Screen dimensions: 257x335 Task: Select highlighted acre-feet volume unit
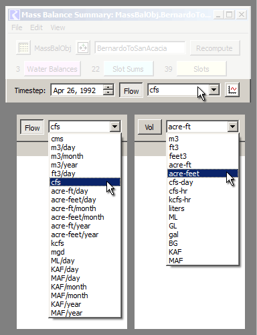click(203, 174)
